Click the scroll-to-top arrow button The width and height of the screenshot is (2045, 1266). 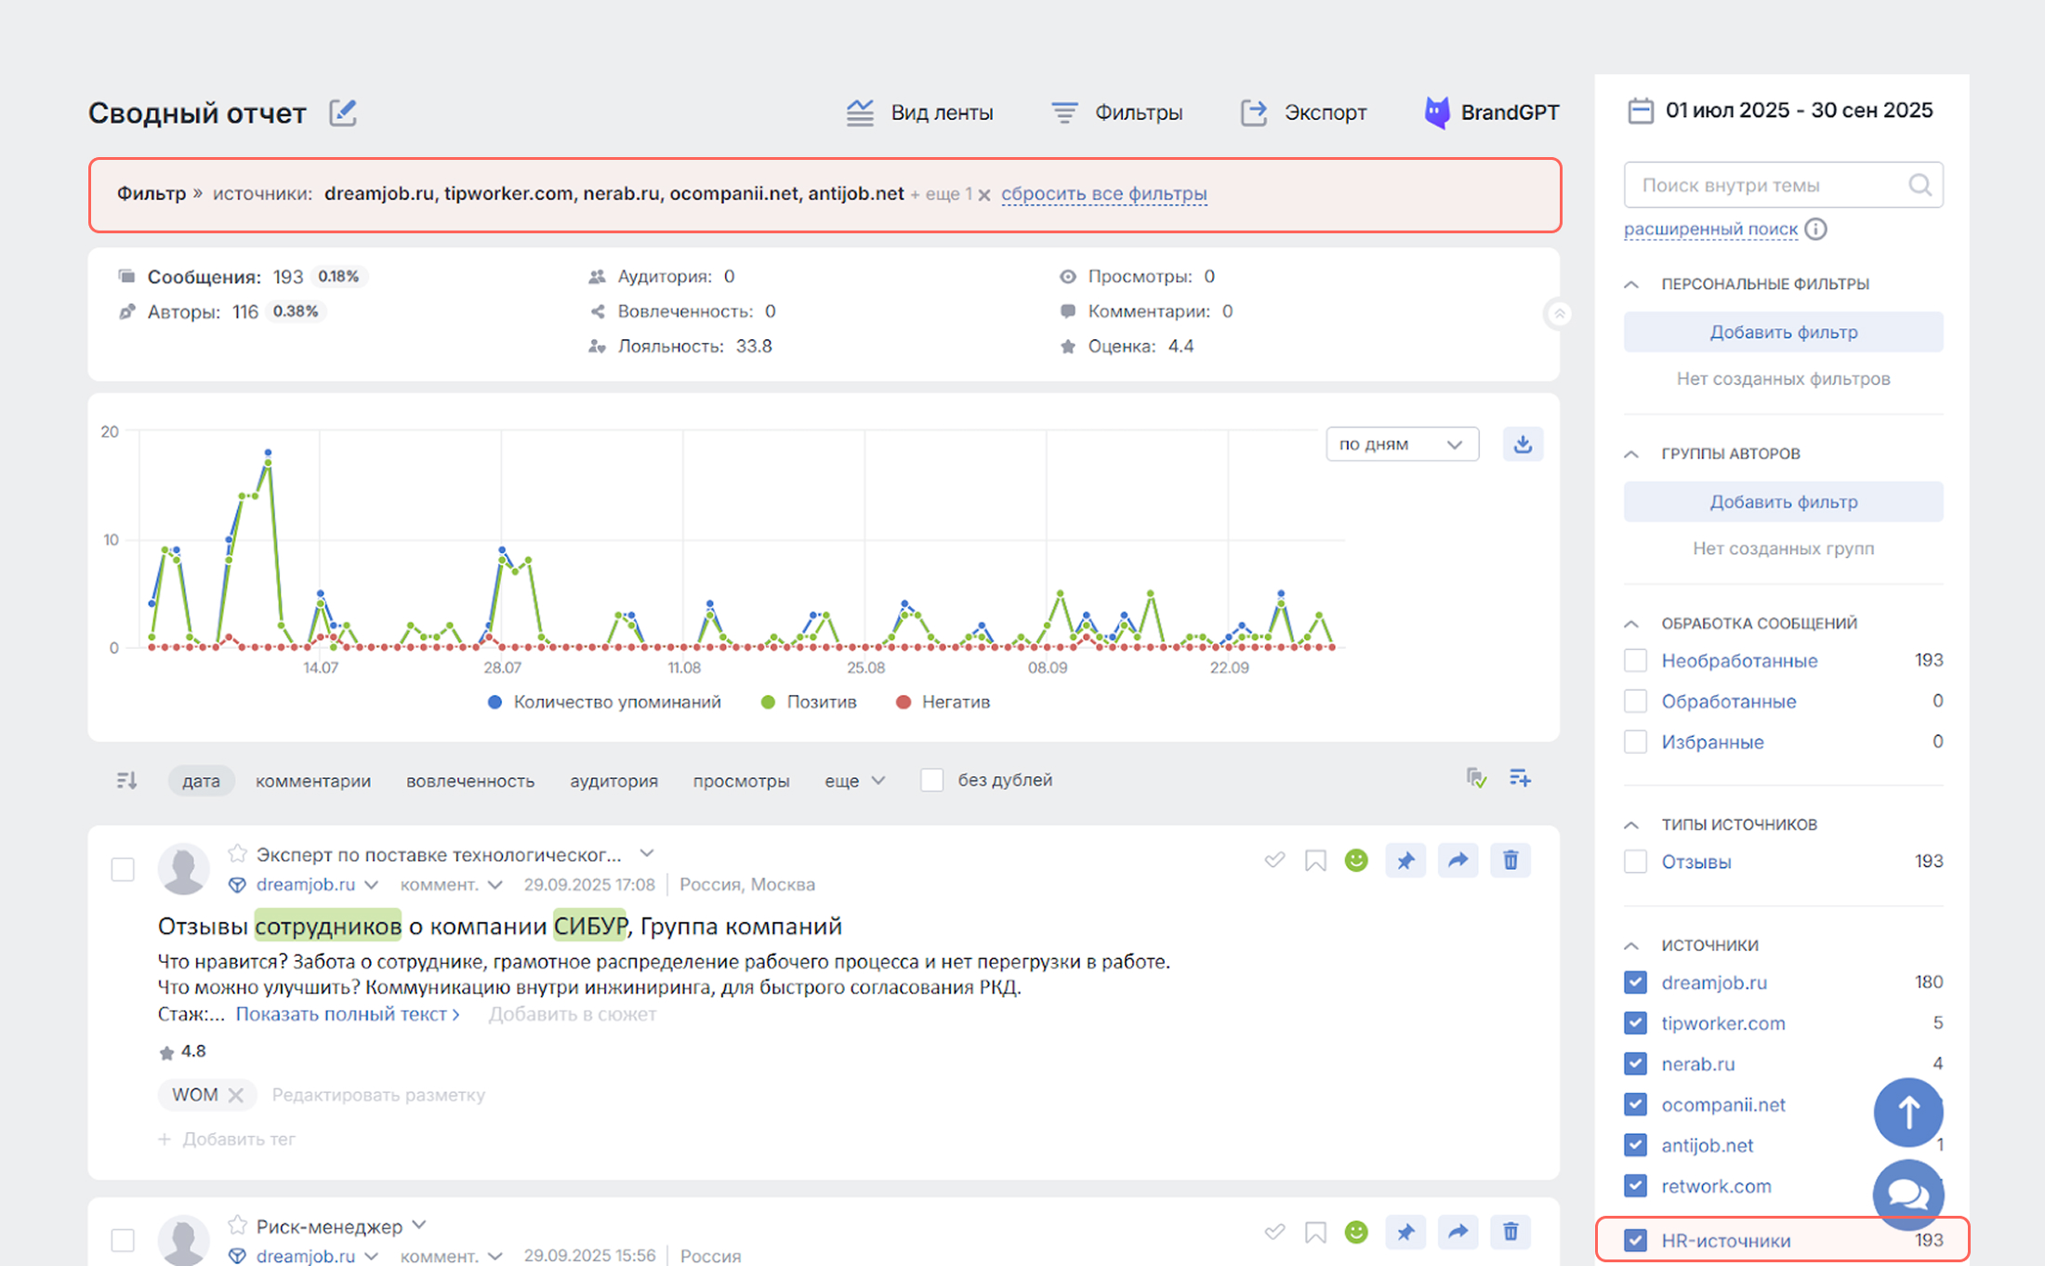click(x=1907, y=1112)
